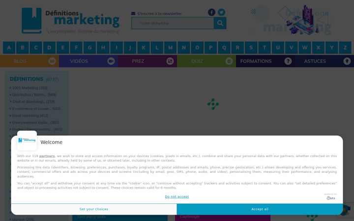This screenshot has height=221, width=354.
Task: Open the Twitter page icon
Action: [x=221, y=12]
